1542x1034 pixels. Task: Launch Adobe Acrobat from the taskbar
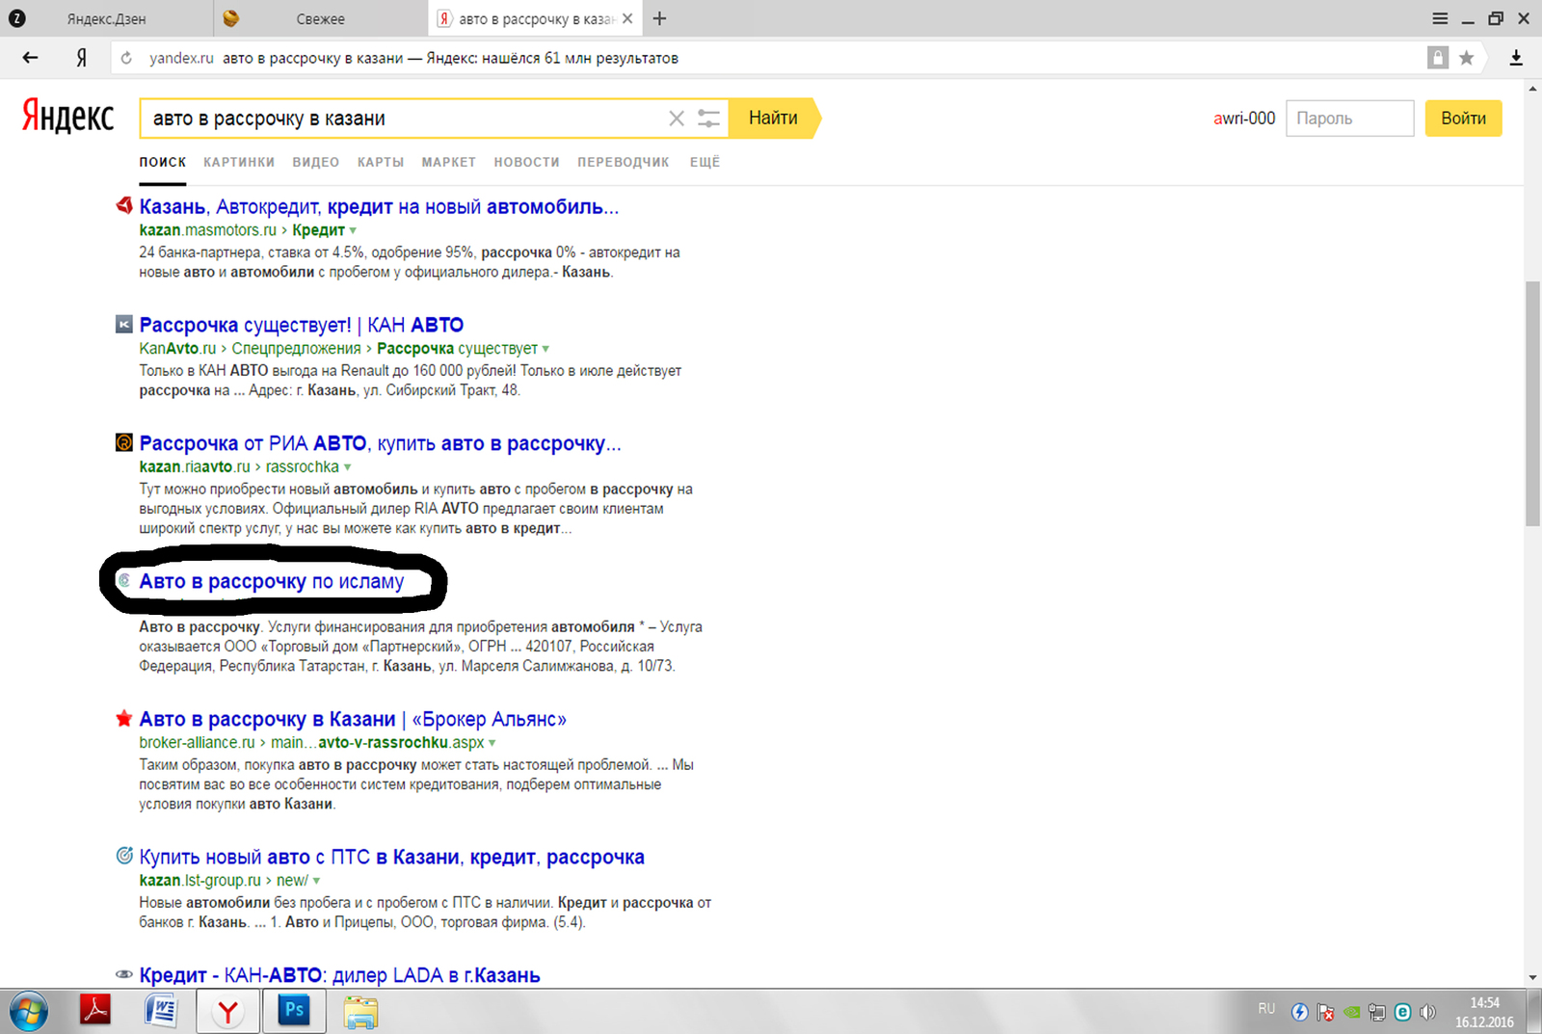point(95,1012)
